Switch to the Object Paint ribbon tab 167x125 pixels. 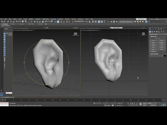pos(31,24)
